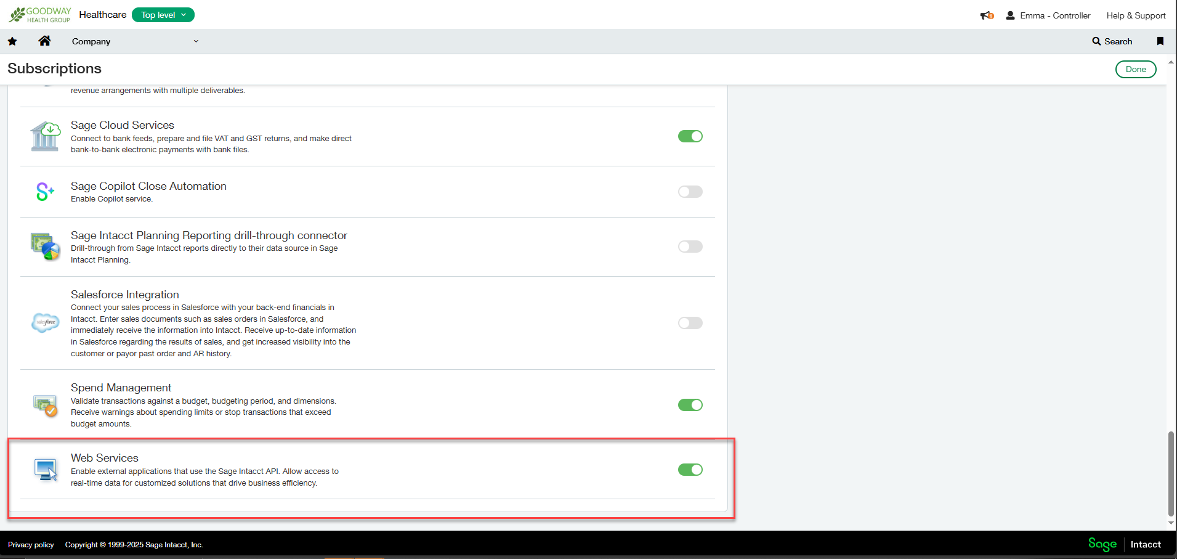
Task: Go to the home icon
Action: (x=44, y=41)
